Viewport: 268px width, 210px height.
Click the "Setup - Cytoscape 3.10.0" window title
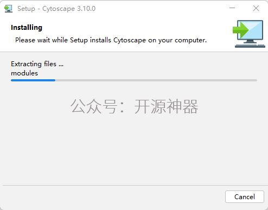56,9
